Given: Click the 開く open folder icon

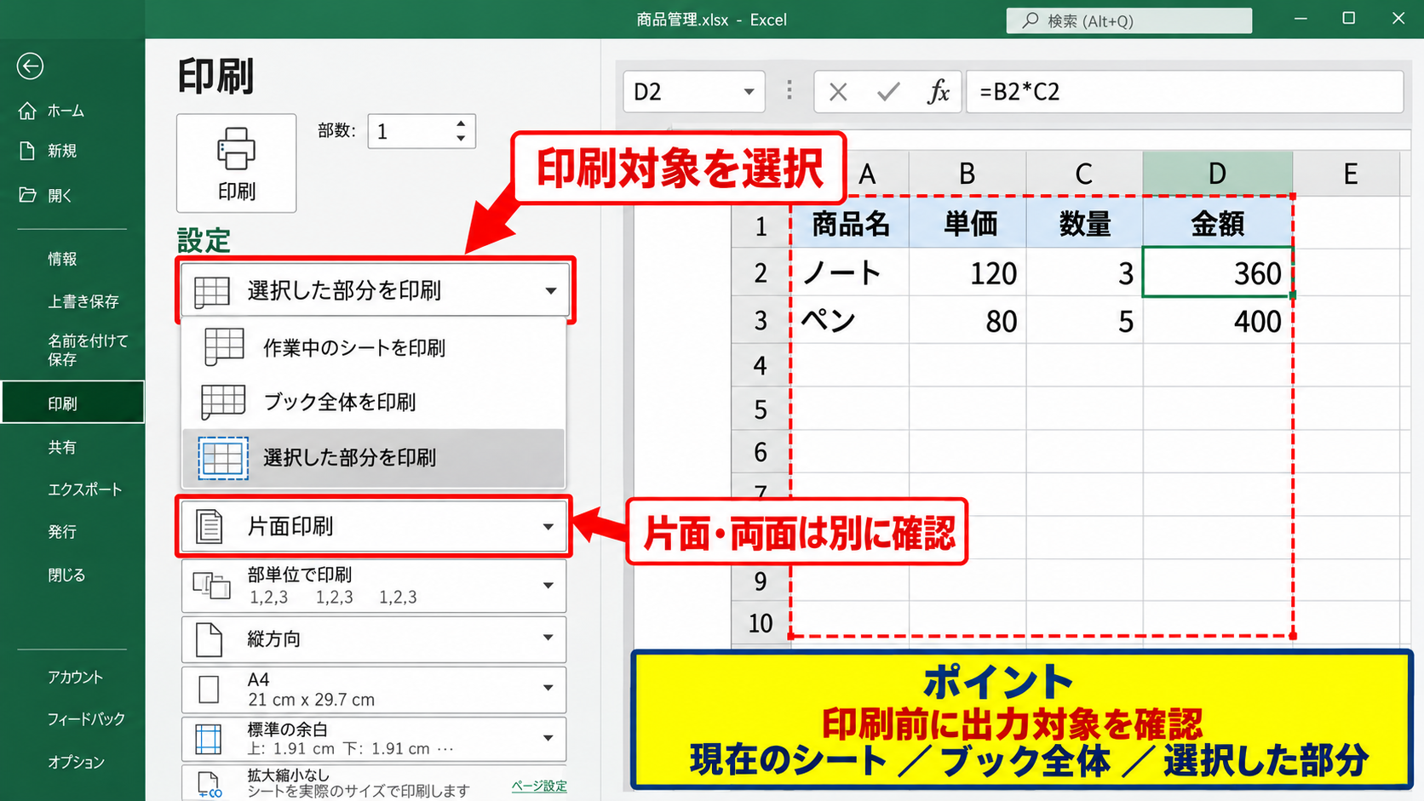Looking at the screenshot, I should 27,195.
